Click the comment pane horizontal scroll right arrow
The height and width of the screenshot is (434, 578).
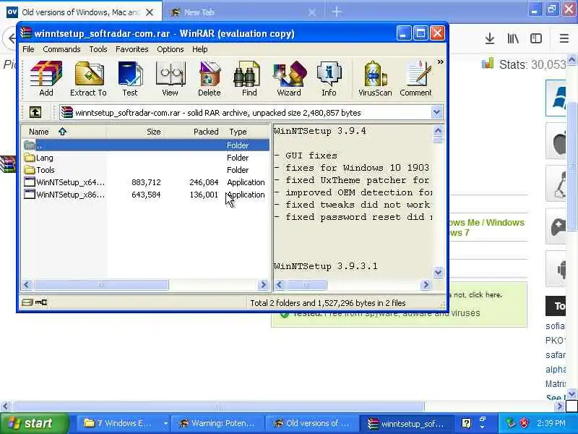426,284
